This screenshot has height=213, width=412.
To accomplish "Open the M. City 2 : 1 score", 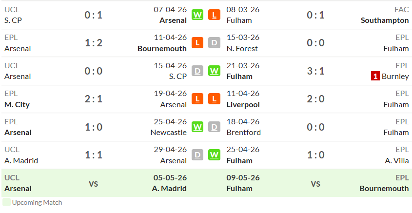I will [94, 99].
